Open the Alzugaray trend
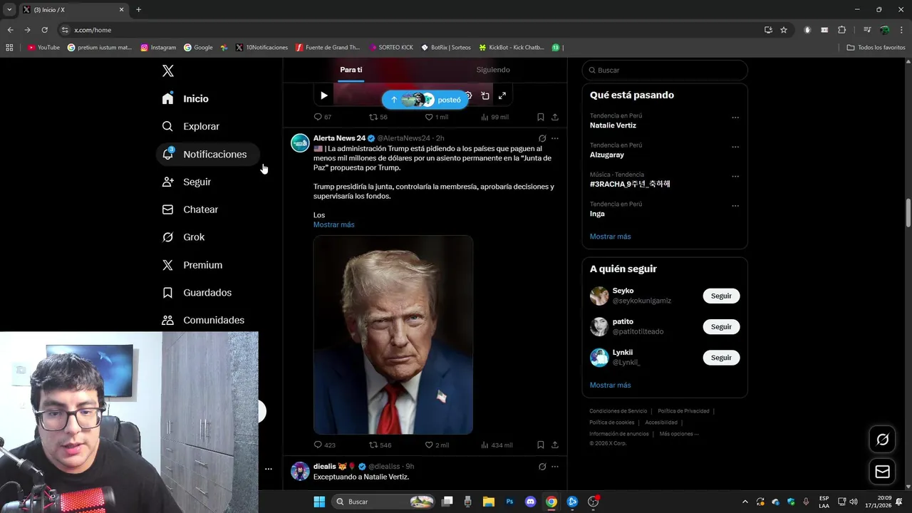 607,155
